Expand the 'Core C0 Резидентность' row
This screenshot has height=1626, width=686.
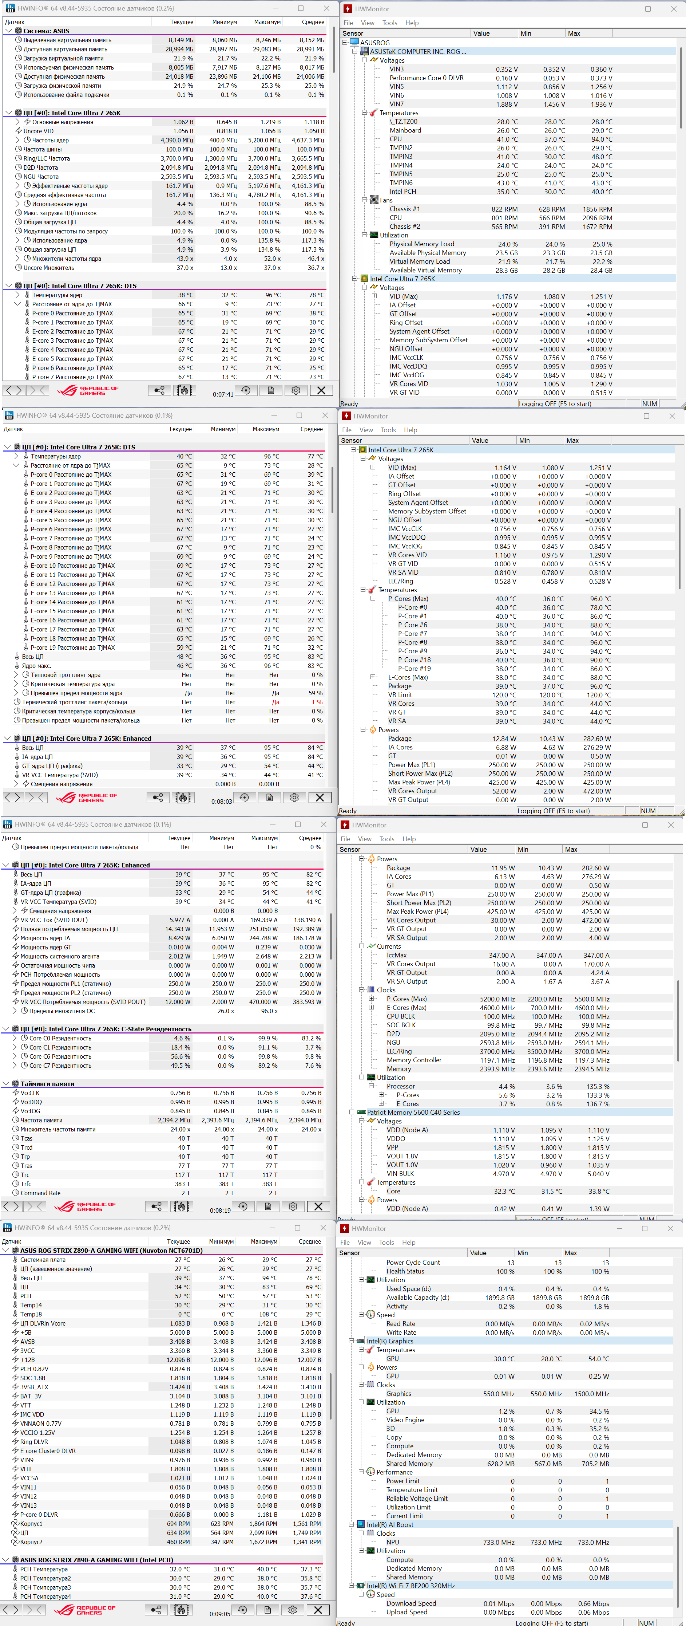[x=15, y=1038]
